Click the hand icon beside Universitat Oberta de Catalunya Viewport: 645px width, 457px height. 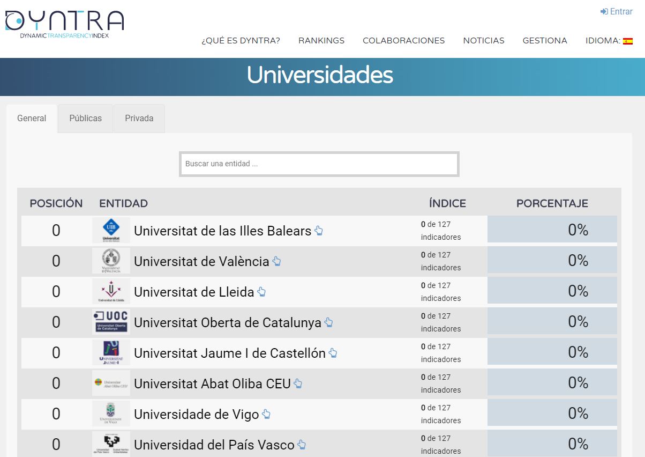point(328,323)
